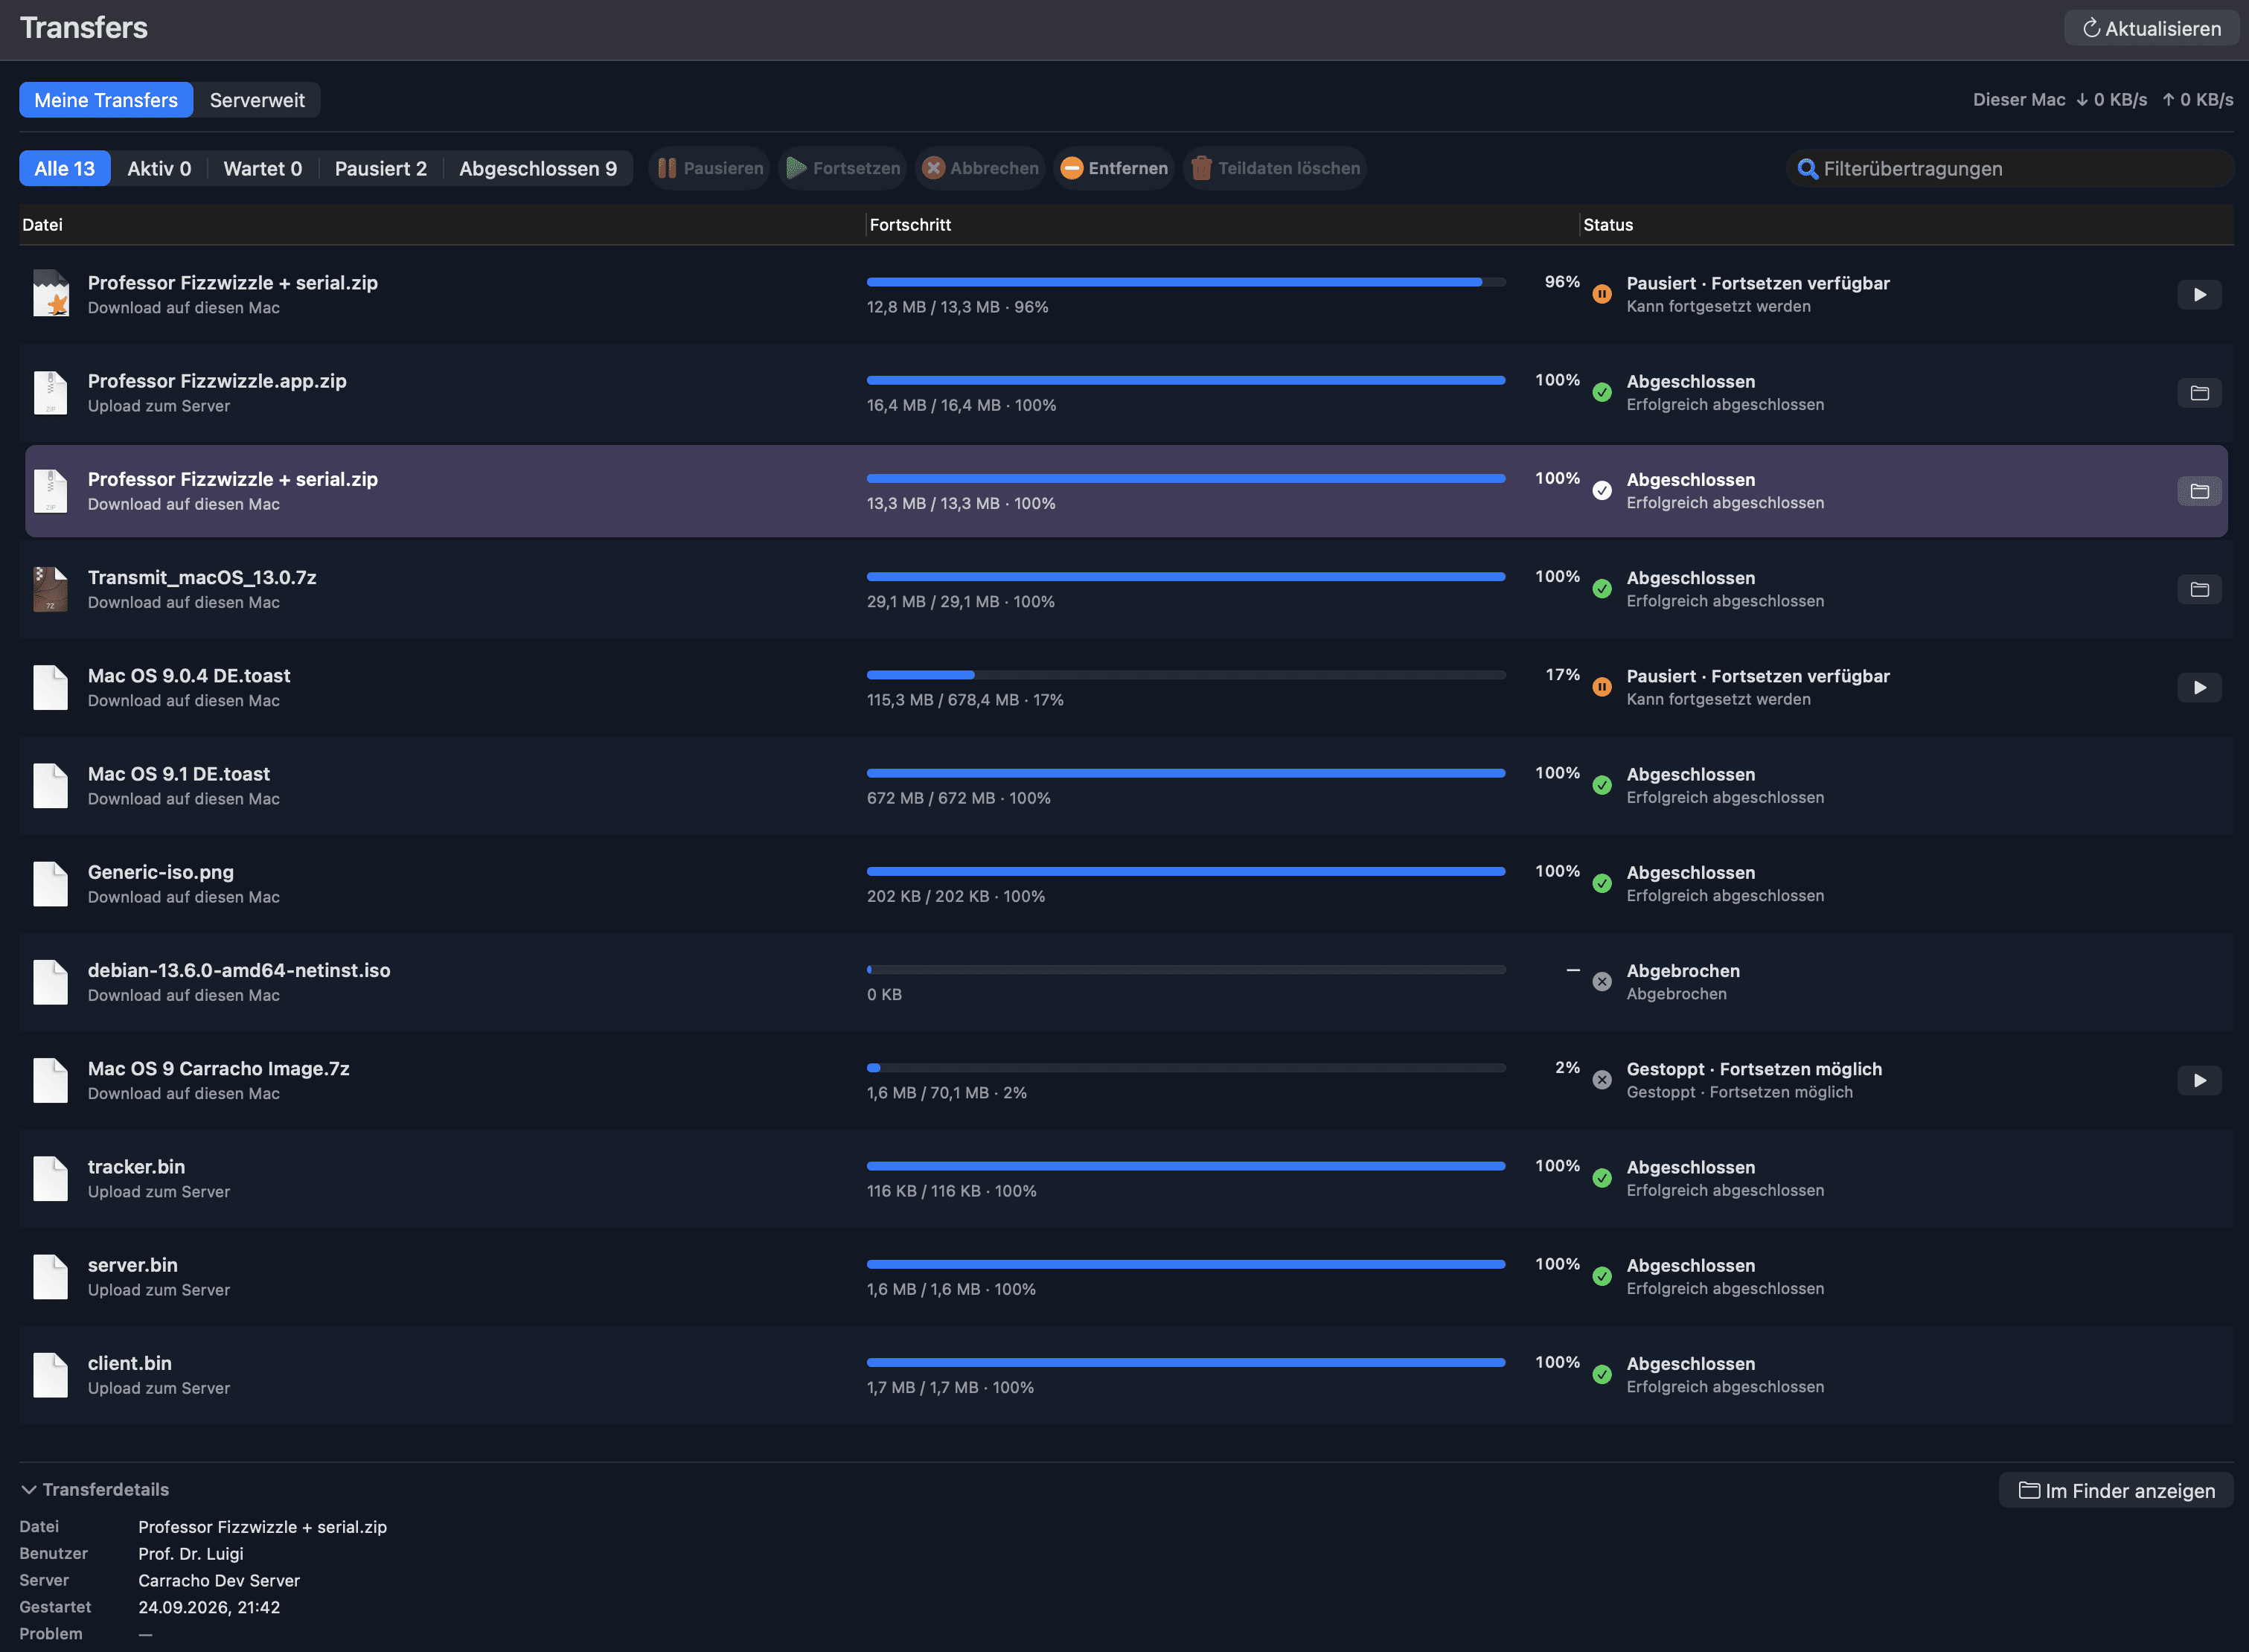
Task: Click the gray stopped icon for Mac OS 9 Carracho Image.7z
Action: coord(1601,1080)
